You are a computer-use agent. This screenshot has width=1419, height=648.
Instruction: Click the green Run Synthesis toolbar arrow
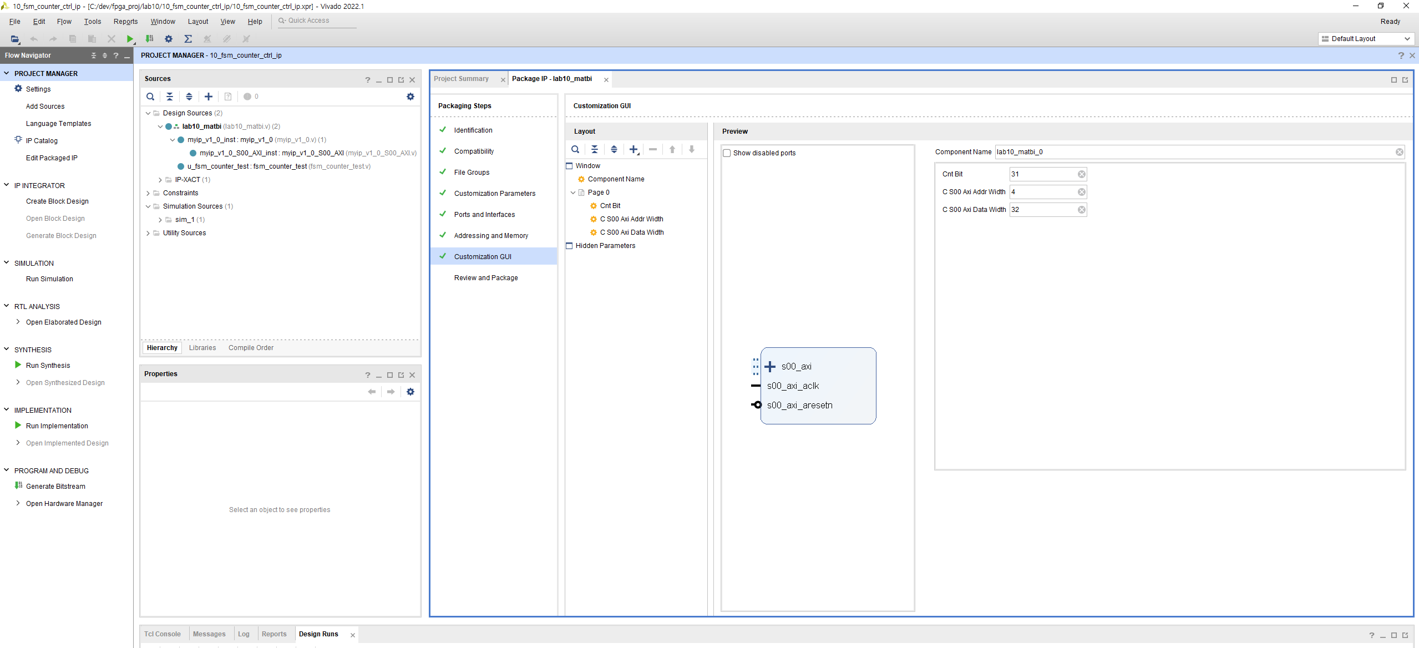point(130,39)
